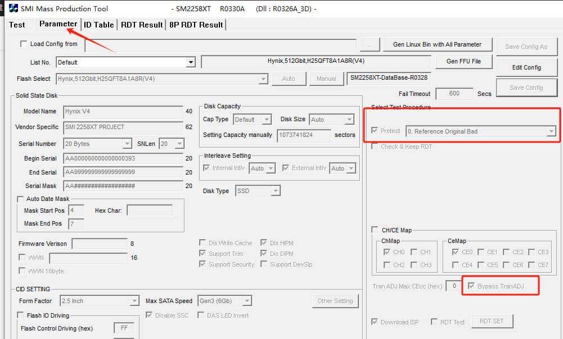Screen dimensions: 563x339
Task: Expand the Max SATA Speed dropdown
Action: click(x=247, y=301)
